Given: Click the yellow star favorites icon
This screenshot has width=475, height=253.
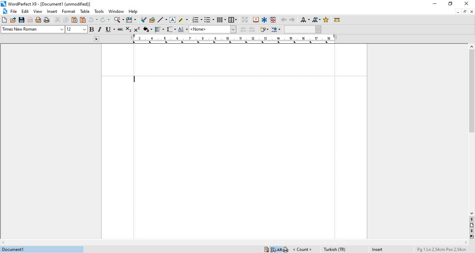Looking at the screenshot, I should tap(326, 20).
